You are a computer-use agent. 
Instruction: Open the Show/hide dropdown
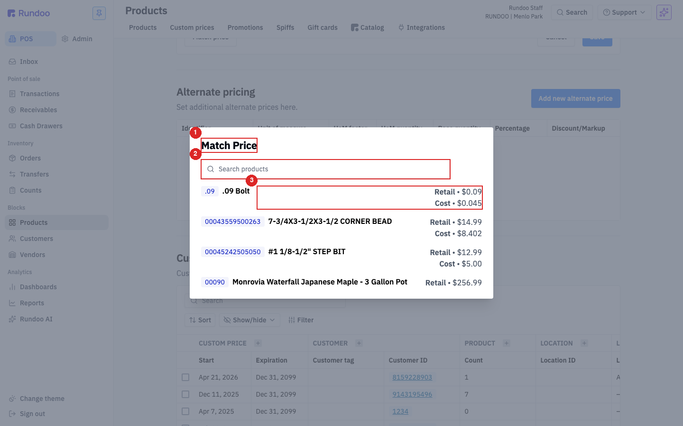click(249, 320)
